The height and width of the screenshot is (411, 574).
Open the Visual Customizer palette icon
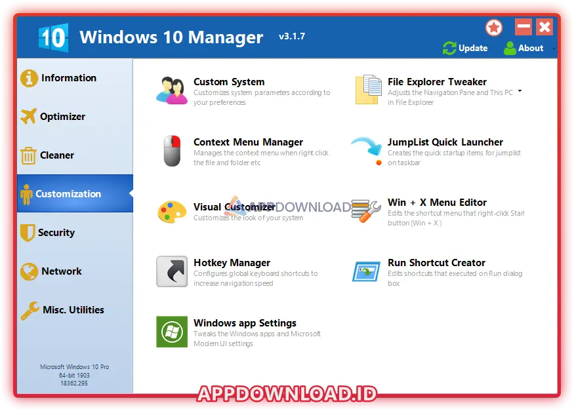172,212
